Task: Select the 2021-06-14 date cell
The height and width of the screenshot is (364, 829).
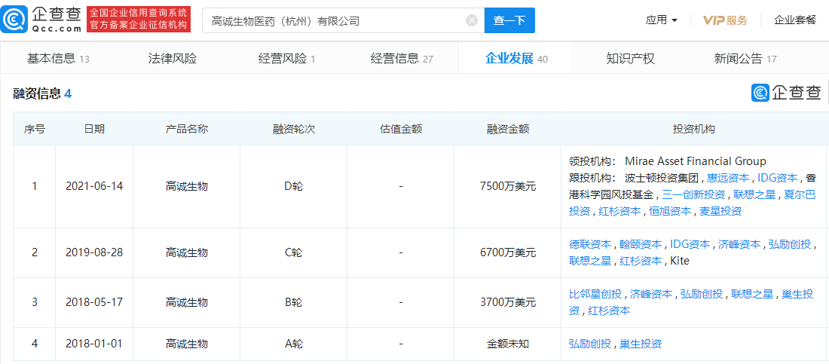Action: [94, 186]
